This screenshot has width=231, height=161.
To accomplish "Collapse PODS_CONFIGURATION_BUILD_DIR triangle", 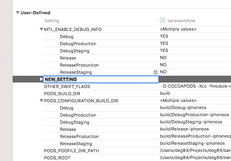I will 41,101.
